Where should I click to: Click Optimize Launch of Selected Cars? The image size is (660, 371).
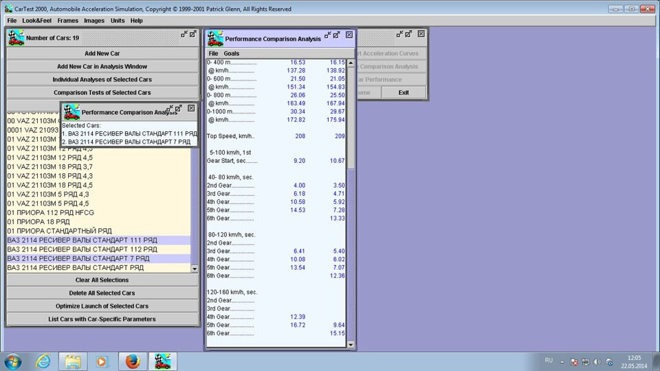[x=102, y=306]
